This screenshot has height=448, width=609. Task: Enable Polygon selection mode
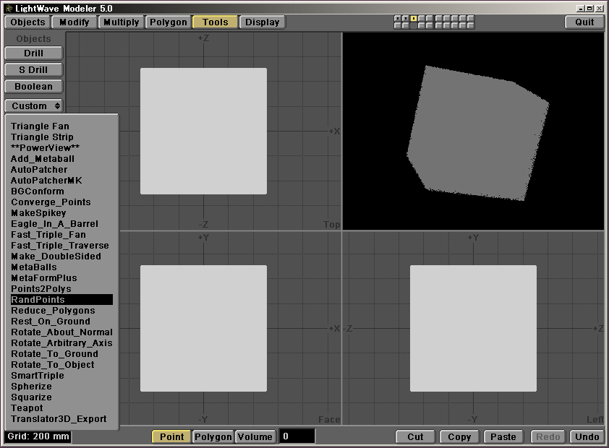213,436
